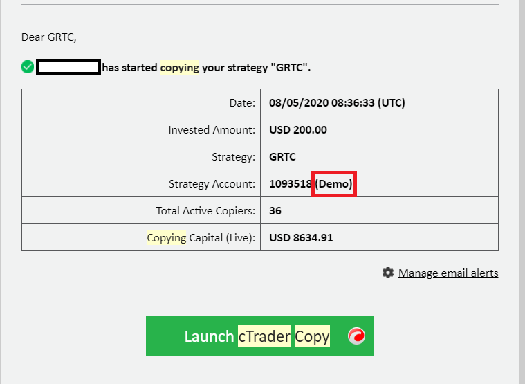This screenshot has width=525, height=384.
Task: Click the "Date:" row label
Action: coord(242,103)
